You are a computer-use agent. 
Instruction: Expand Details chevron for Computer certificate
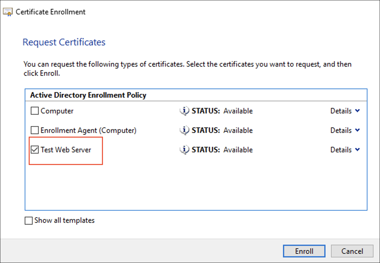(358, 111)
